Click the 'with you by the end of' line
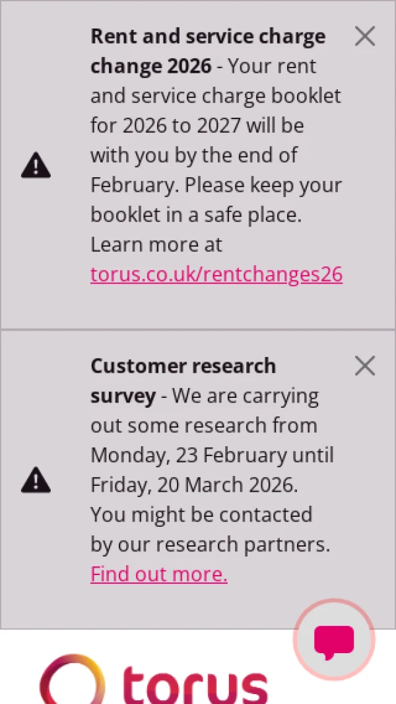This screenshot has height=704, width=396. 194,155
